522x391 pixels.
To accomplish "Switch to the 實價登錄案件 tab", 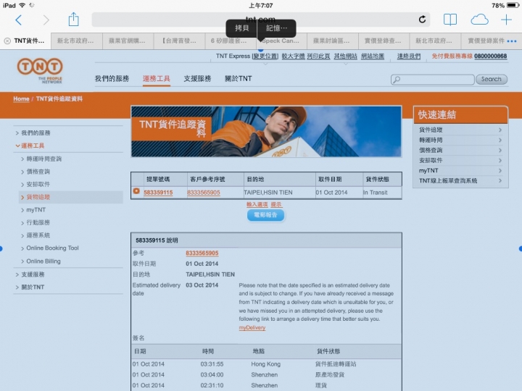I will pos(486,41).
